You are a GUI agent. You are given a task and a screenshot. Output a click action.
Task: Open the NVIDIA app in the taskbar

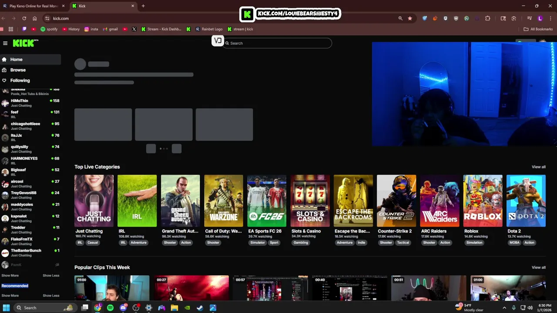[187, 308]
